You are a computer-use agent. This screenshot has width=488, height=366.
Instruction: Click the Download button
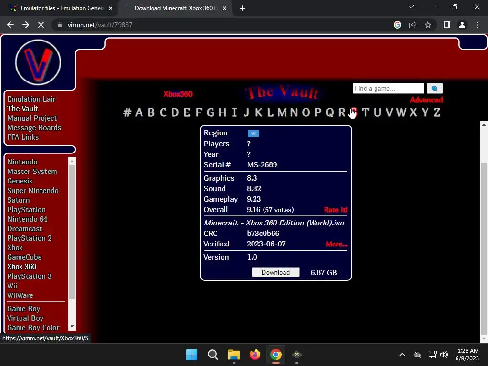point(276,272)
